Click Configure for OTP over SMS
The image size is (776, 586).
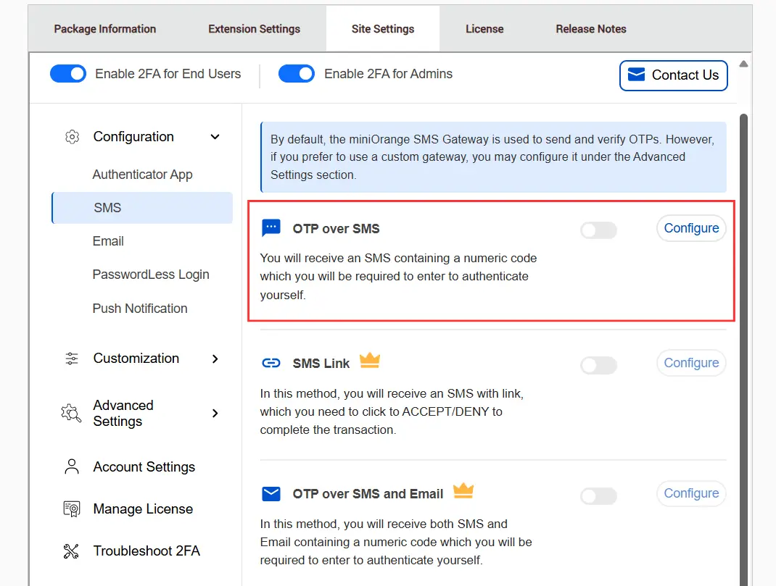[691, 228]
